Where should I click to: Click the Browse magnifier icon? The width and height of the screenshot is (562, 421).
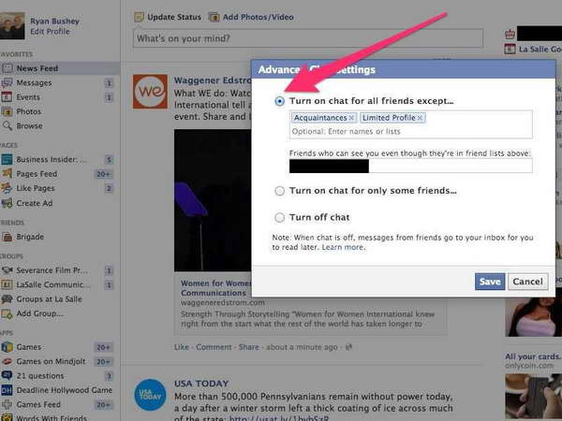point(7,125)
